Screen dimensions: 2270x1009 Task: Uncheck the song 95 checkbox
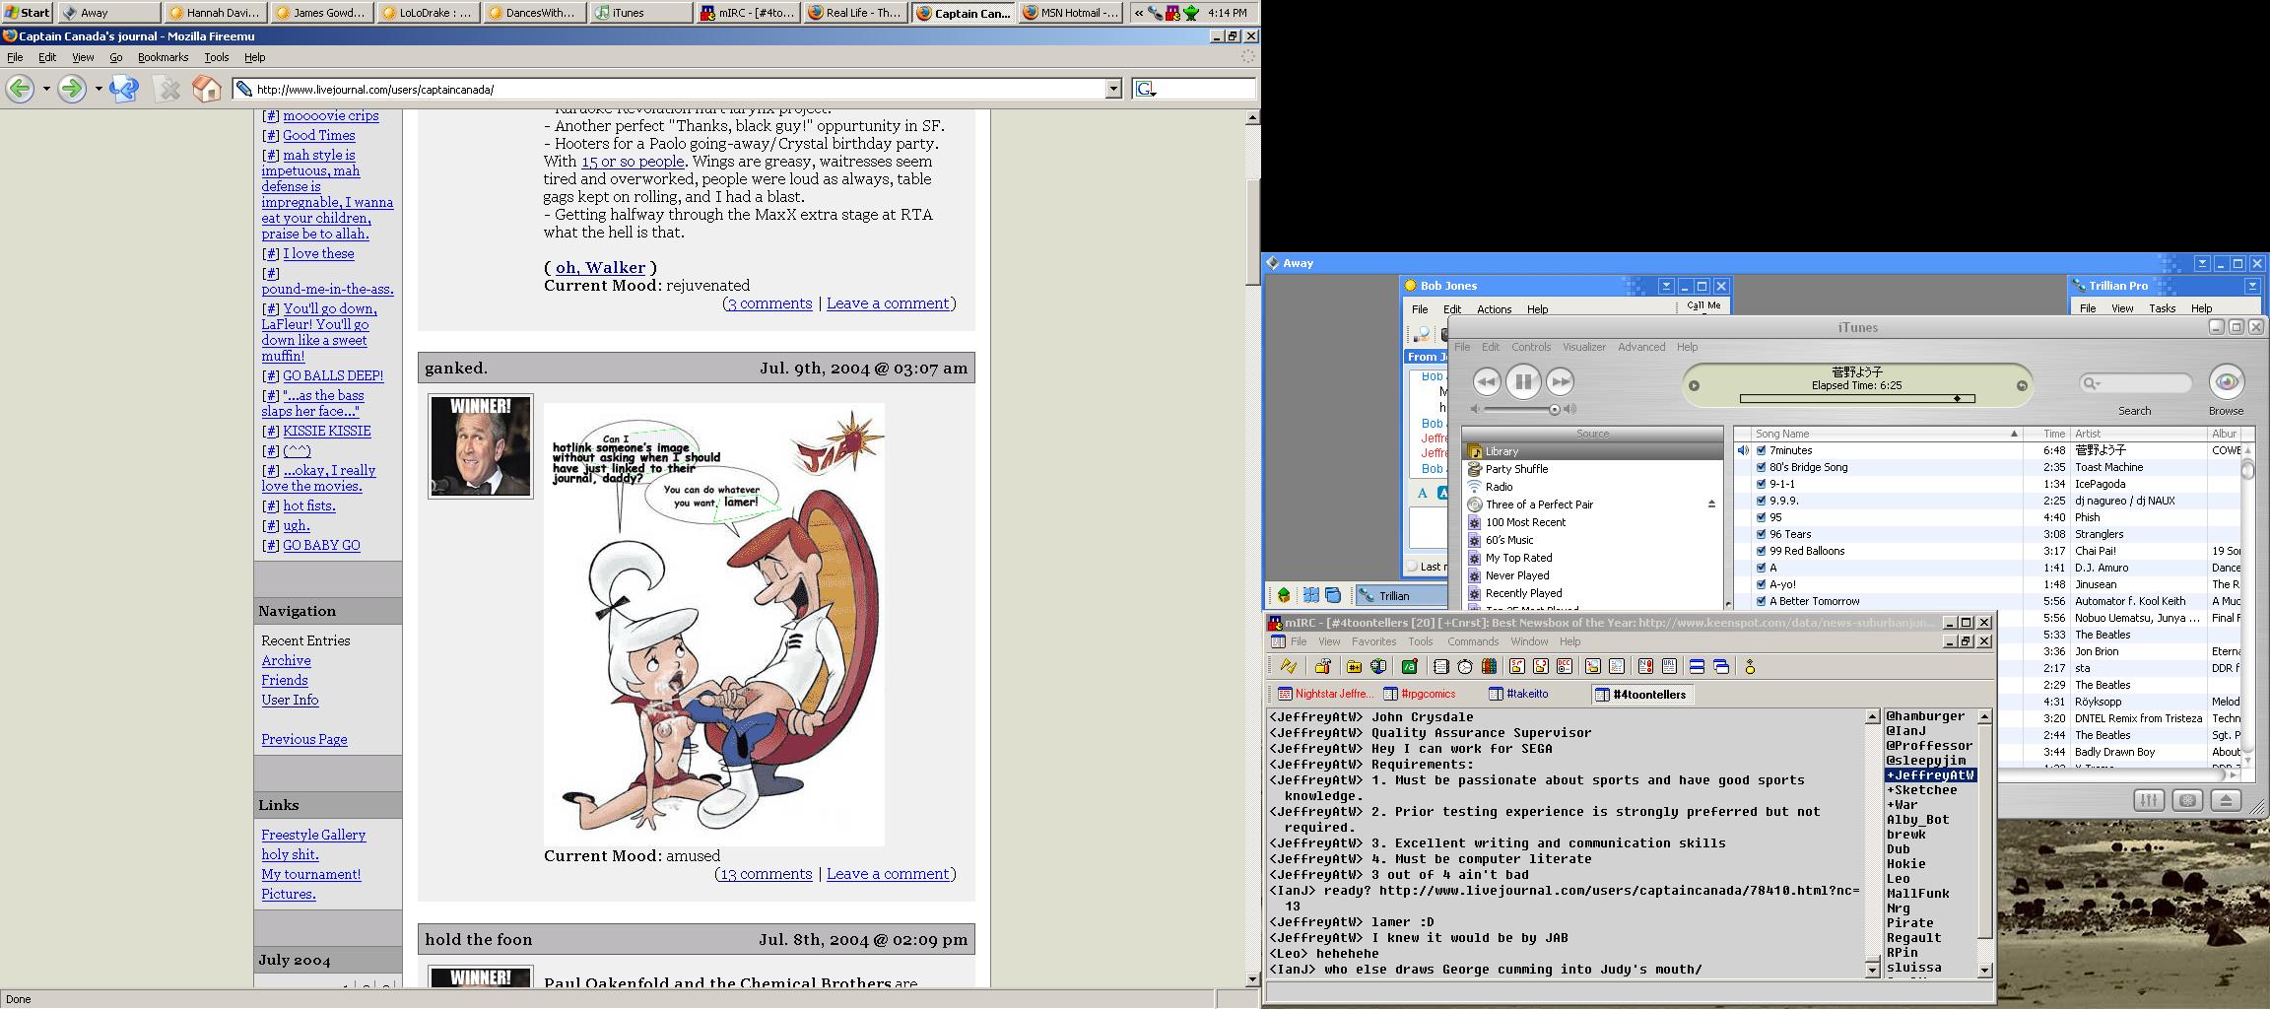[x=1761, y=517]
